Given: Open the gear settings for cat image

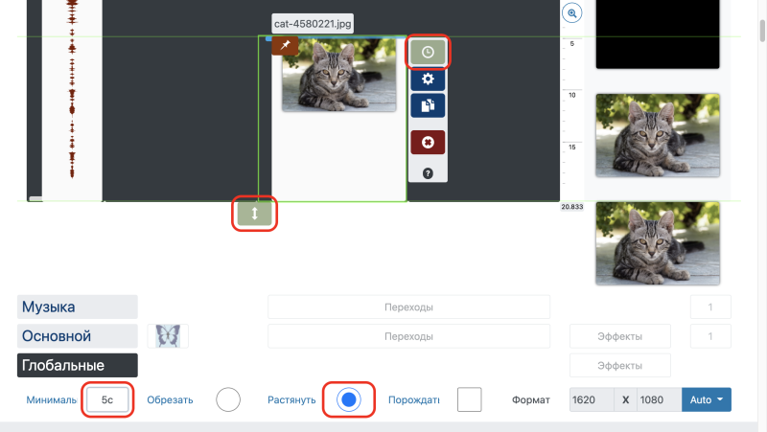Looking at the screenshot, I should tap(428, 79).
